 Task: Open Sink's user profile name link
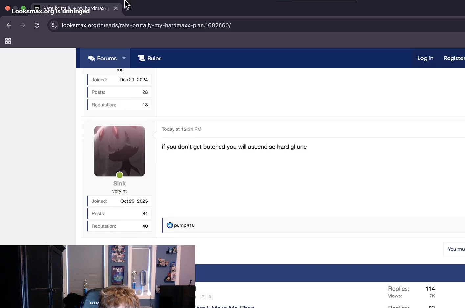point(119,183)
